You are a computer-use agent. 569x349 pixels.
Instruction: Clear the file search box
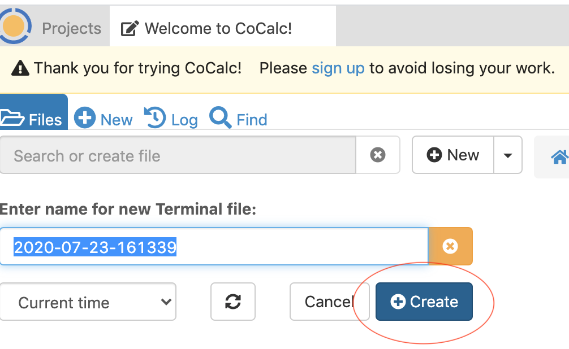pyautogui.click(x=378, y=155)
